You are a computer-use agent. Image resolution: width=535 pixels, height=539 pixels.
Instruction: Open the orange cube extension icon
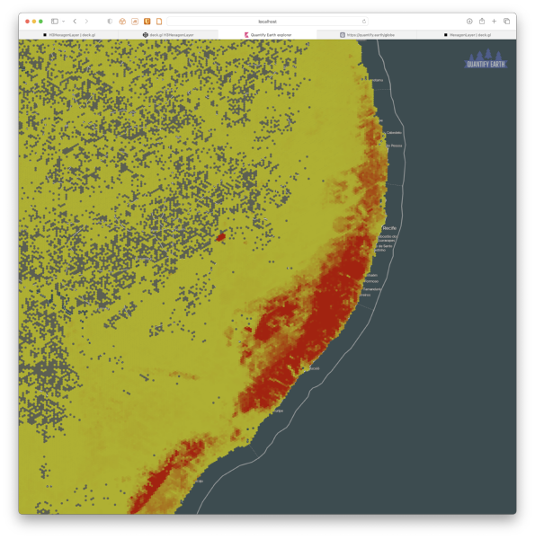point(122,22)
